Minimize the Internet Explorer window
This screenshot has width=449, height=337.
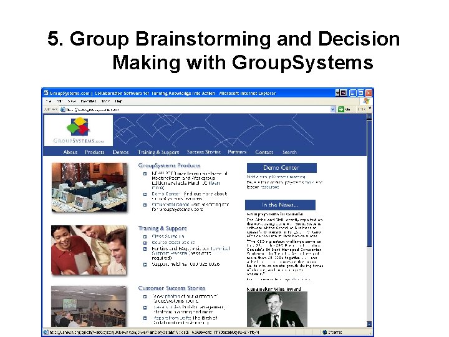[353, 93]
